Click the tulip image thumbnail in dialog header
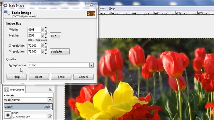Image resolution: width=214 pixels, height=120 pixels. pos(91,14)
